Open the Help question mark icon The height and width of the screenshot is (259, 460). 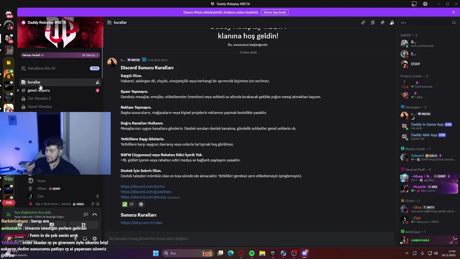coord(425,4)
